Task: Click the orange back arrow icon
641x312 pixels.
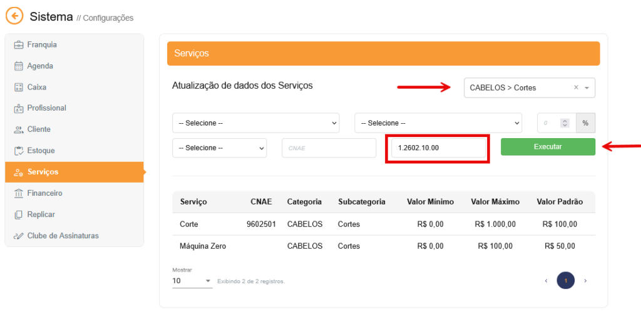Action: click(x=15, y=16)
